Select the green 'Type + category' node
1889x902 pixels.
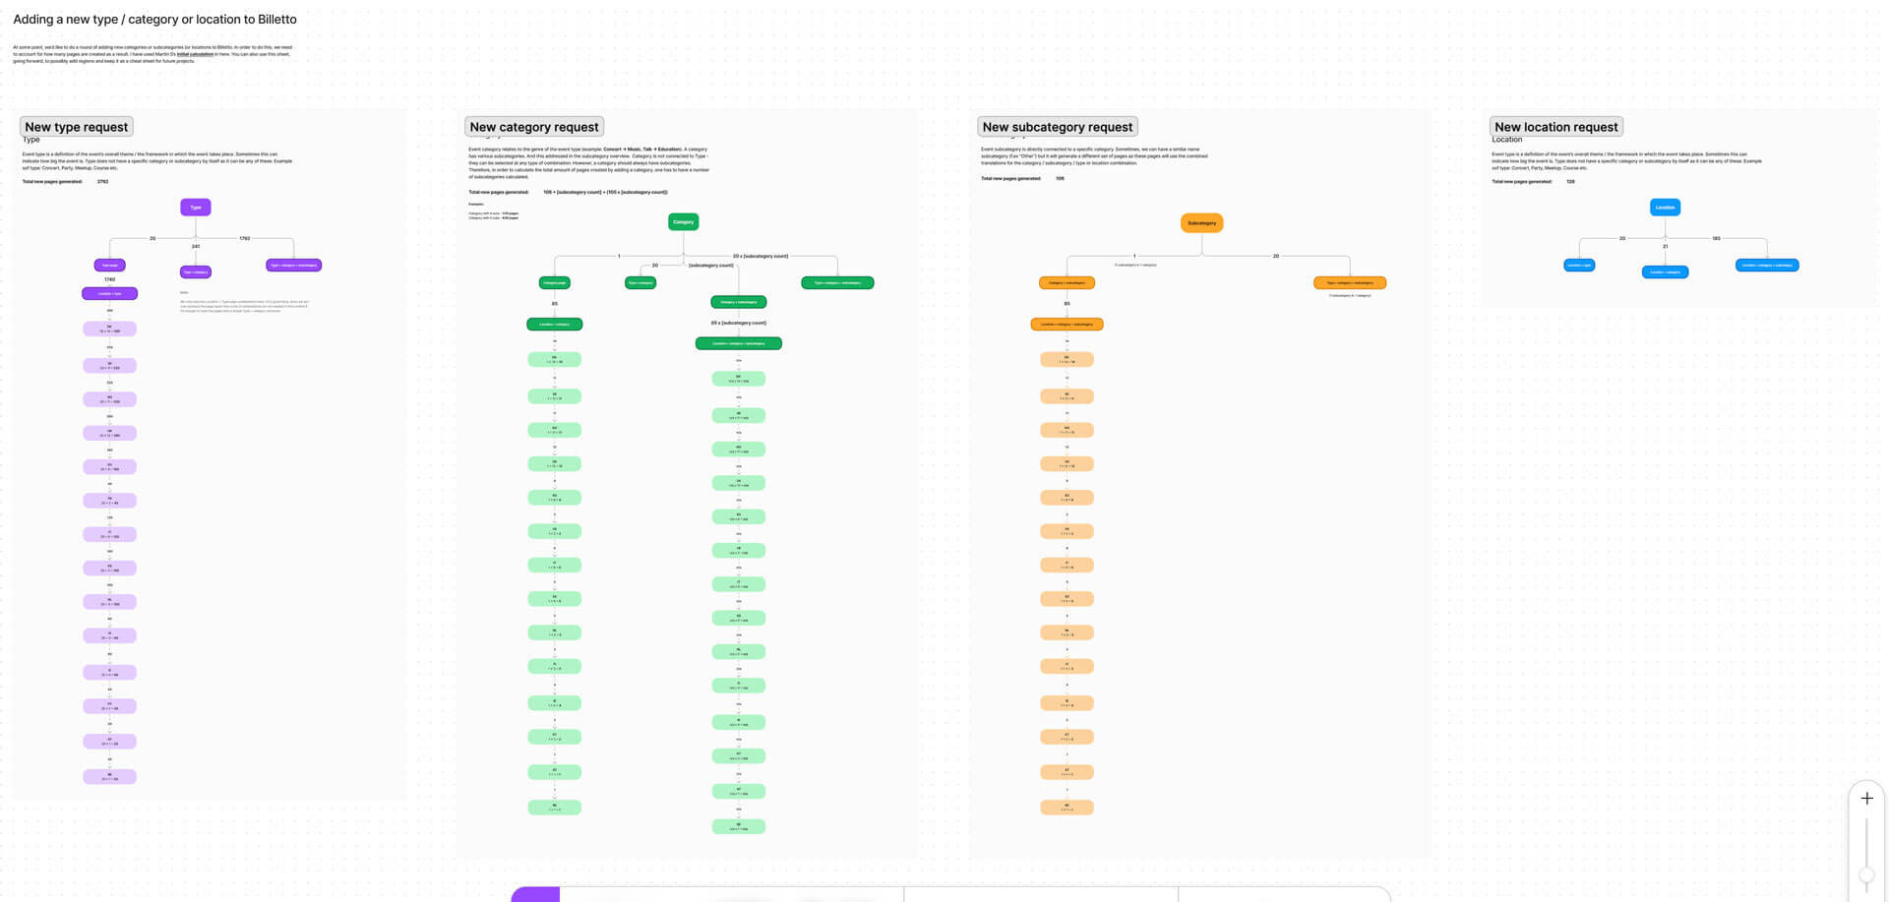[640, 283]
